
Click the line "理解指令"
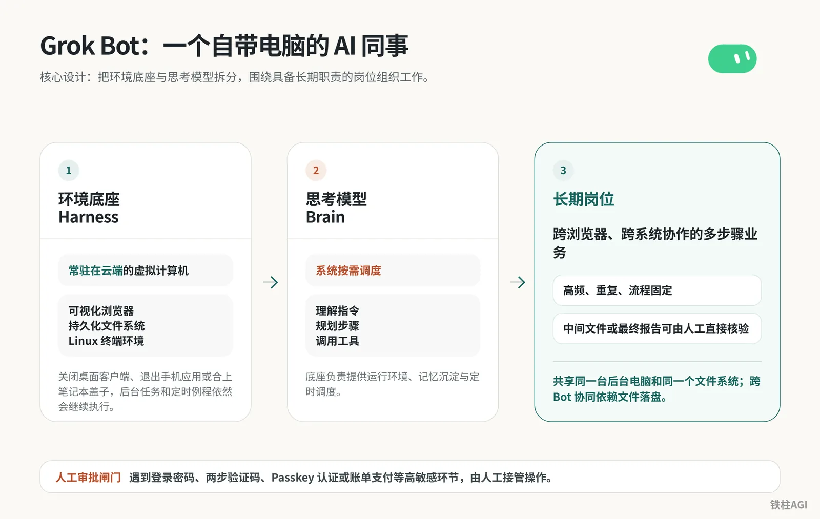point(337,311)
